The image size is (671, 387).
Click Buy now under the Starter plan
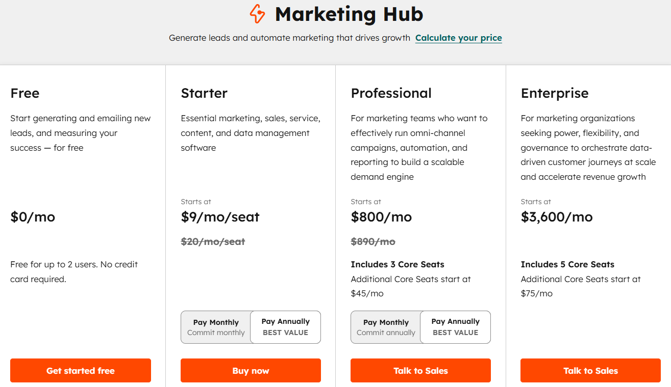point(251,371)
